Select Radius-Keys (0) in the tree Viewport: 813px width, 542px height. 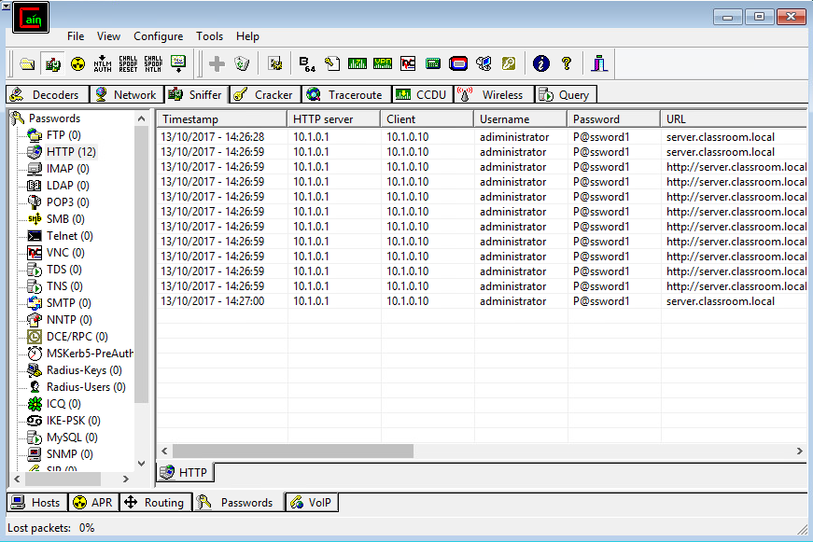tap(84, 370)
